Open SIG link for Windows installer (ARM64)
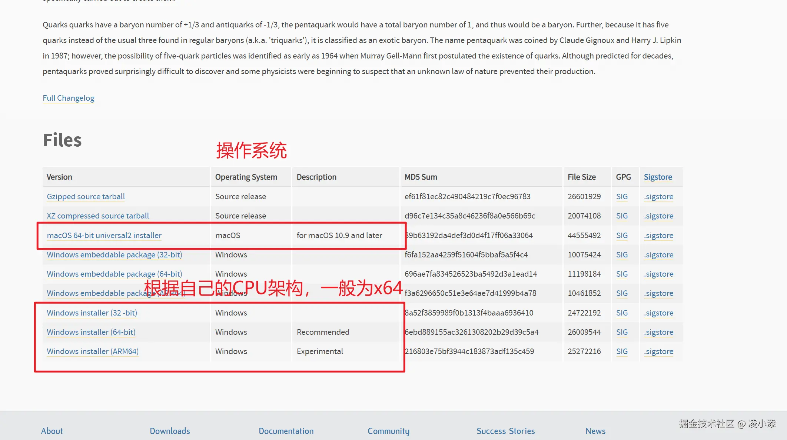This screenshot has width=787, height=440. click(x=622, y=351)
